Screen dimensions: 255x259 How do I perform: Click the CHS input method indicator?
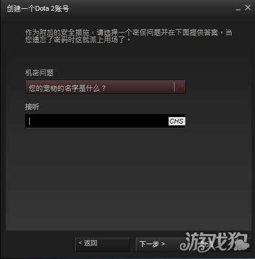point(177,121)
